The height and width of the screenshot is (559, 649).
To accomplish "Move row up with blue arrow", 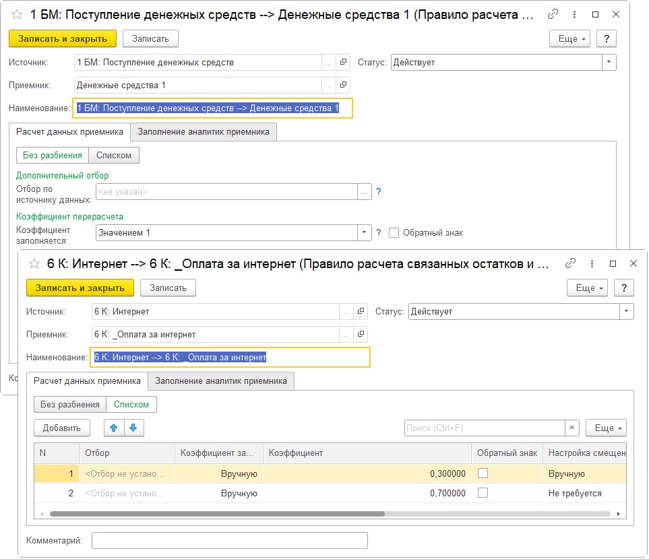I will click(x=114, y=428).
